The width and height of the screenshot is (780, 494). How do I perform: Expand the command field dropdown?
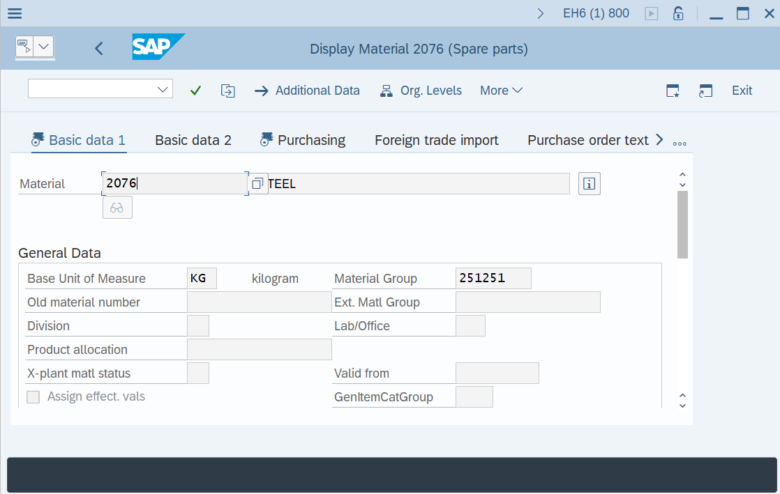click(163, 89)
